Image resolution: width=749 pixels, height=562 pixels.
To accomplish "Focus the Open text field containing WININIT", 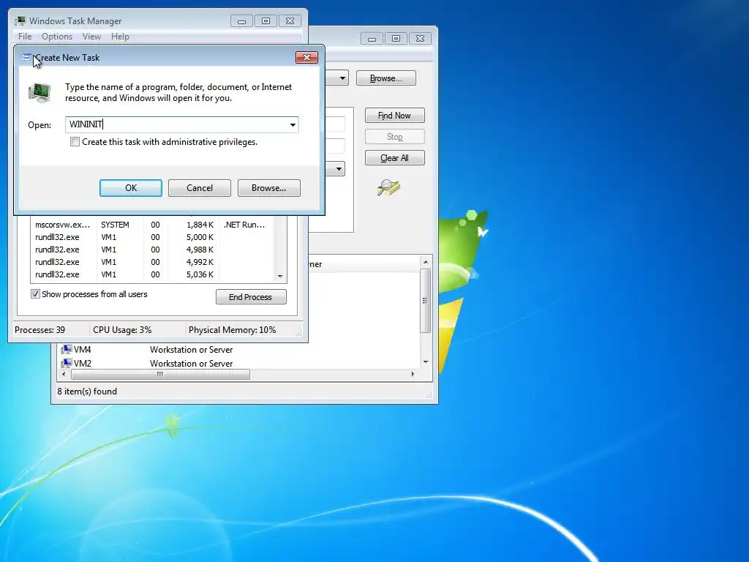I will tap(176, 124).
